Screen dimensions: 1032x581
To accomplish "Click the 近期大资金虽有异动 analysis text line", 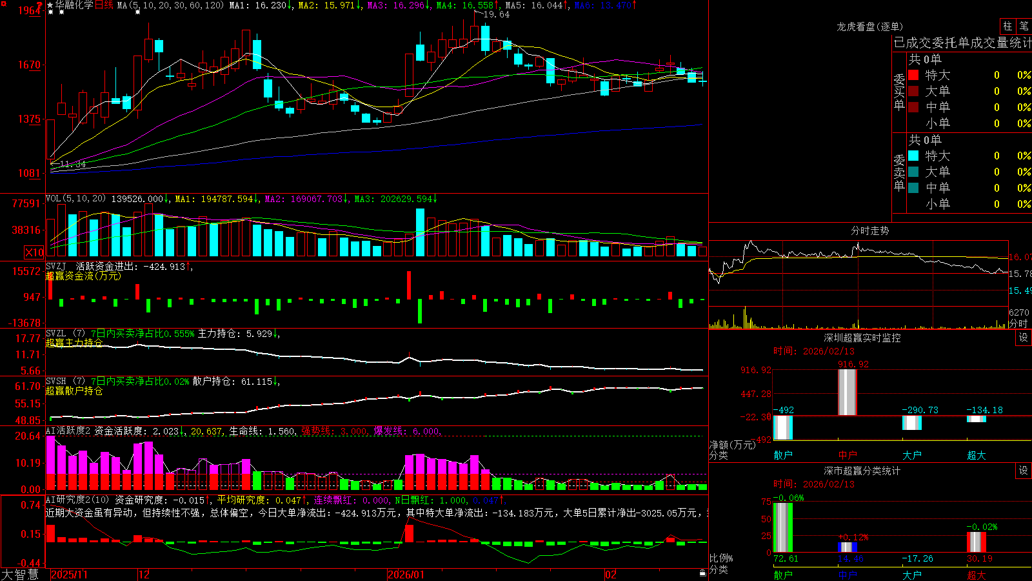I will (377, 513).
